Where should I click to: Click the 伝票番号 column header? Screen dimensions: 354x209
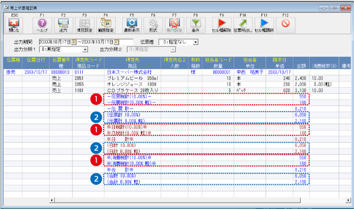click(61, 63)
